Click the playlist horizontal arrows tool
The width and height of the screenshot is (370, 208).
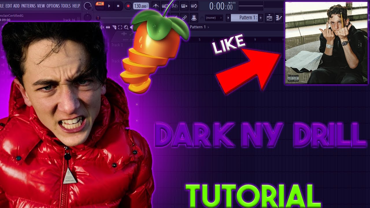[108, 27]
